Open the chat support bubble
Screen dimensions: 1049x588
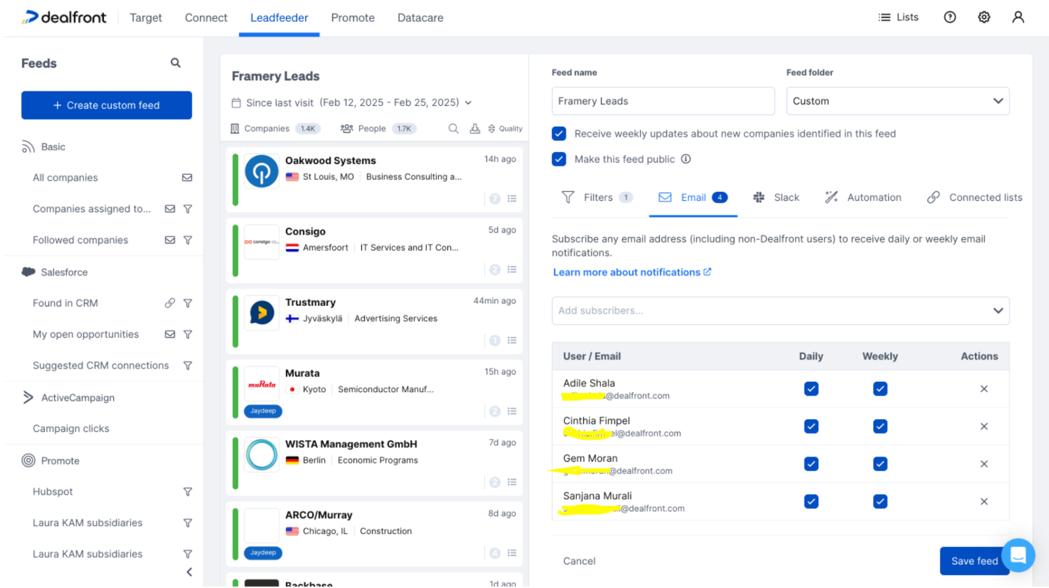(1018, 555)
